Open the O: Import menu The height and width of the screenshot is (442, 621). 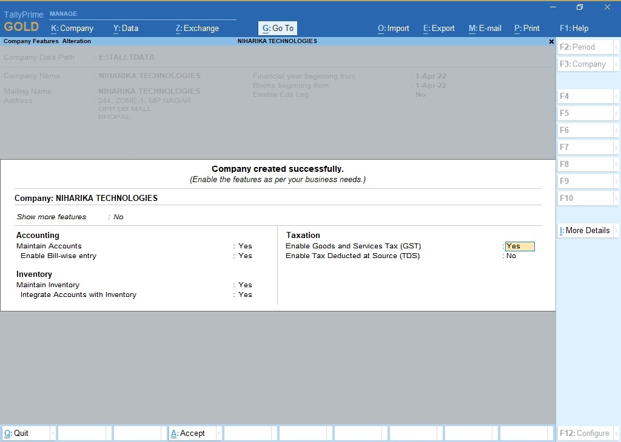tap(393, 28)
